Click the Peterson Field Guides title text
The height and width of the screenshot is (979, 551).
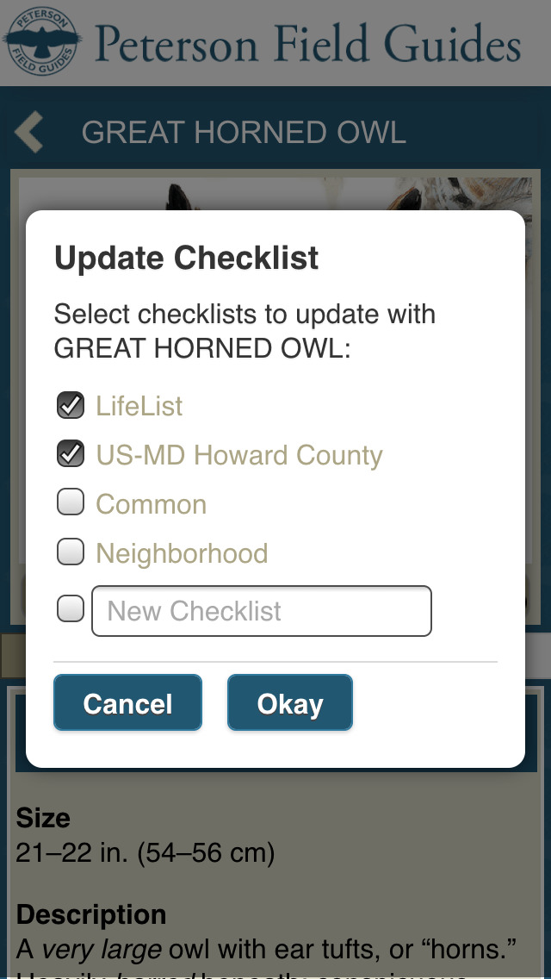point(308,43)
